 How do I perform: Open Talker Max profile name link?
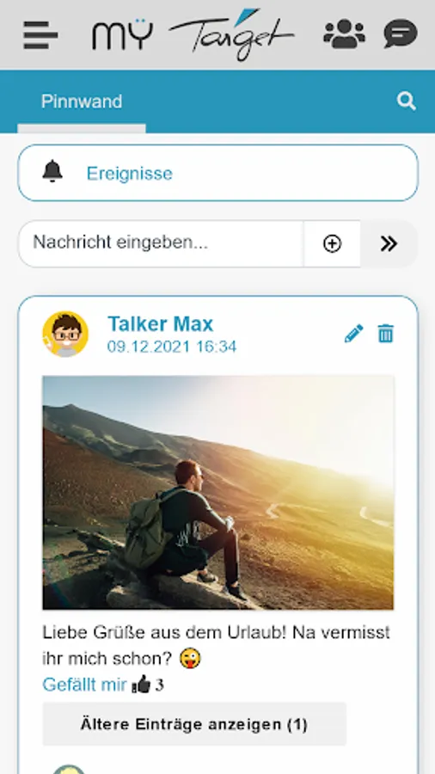[160, 324]
